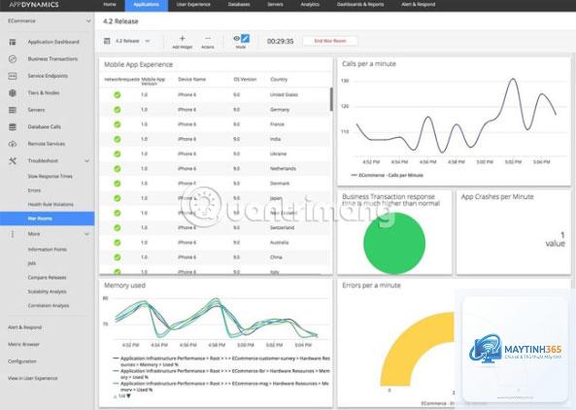The height and width of the screenshot is (410, 576).
Task: Click the Troubleshoot tools icon
Action: 13,160
